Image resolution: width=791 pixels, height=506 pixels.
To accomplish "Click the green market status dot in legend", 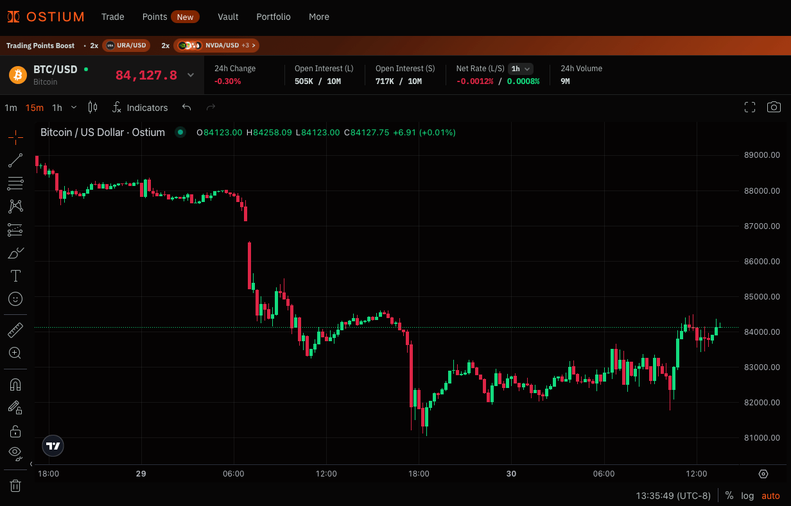I will (x=180, y=132).
